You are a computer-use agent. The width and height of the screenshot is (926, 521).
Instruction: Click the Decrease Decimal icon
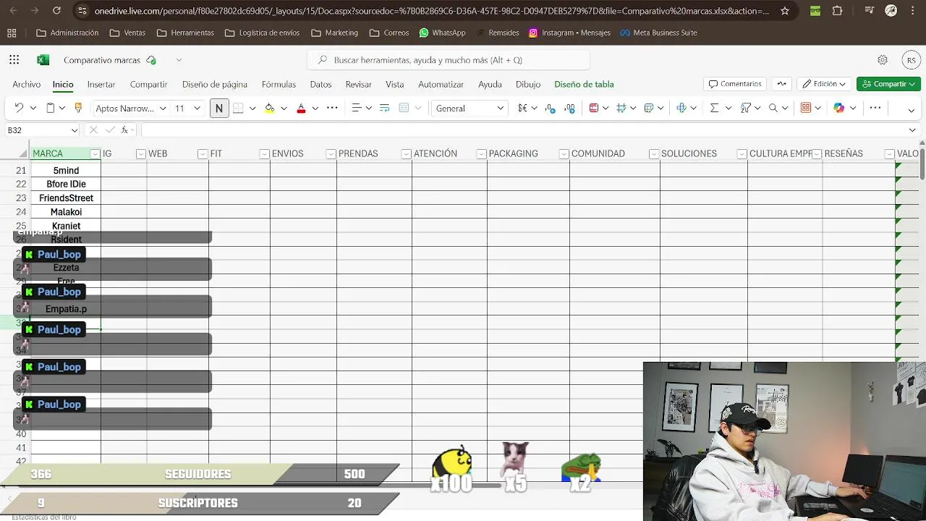click(x=550, y=108)
